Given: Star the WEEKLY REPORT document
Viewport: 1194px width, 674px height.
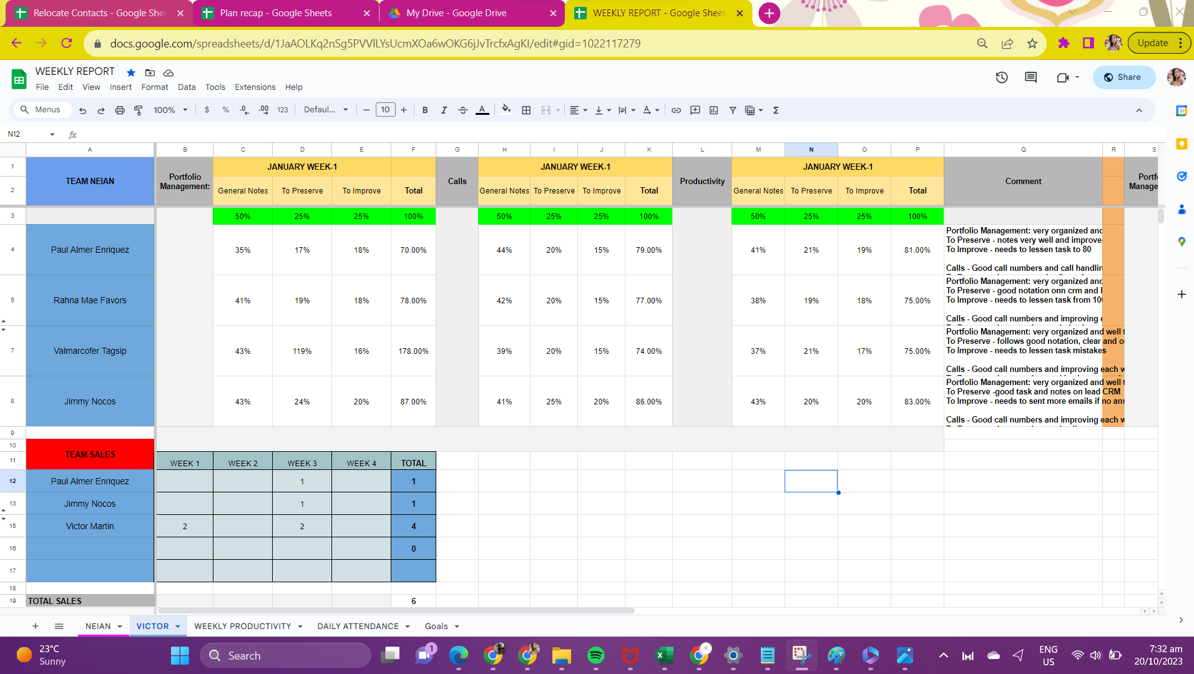Looking at the screenshot, I should click(131, 72).
